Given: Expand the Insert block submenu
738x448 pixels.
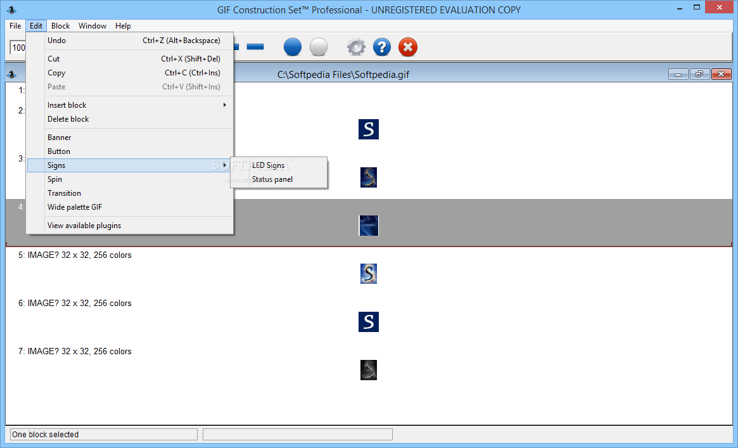Looking at the screenshot, I should 130,105.
